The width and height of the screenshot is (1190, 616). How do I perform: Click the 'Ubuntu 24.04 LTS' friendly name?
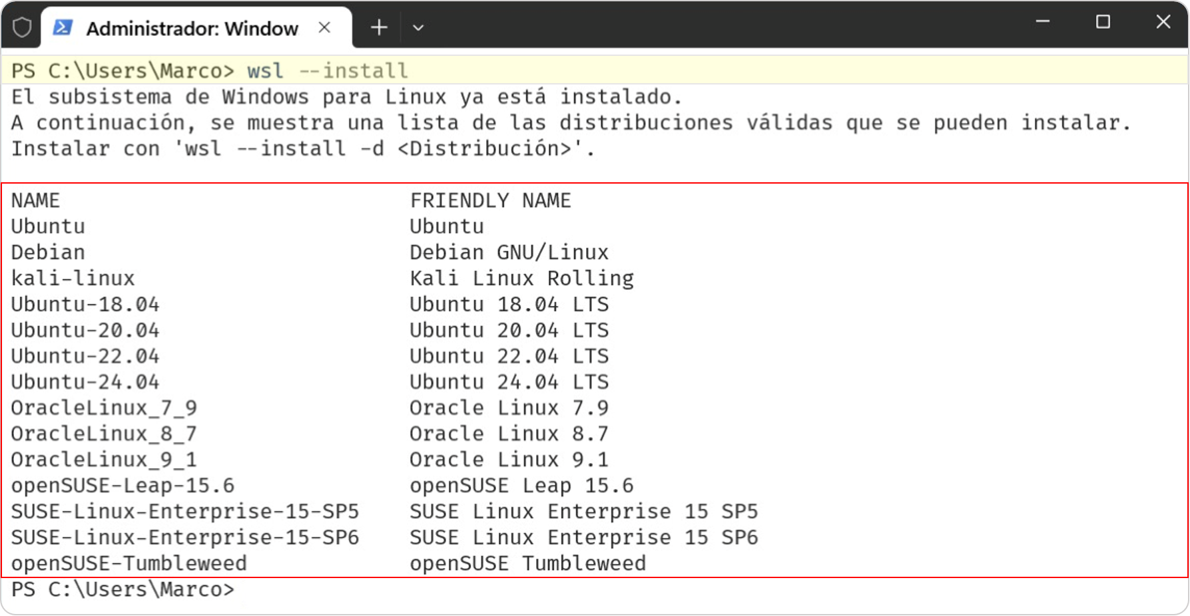[x=509, y=382]
